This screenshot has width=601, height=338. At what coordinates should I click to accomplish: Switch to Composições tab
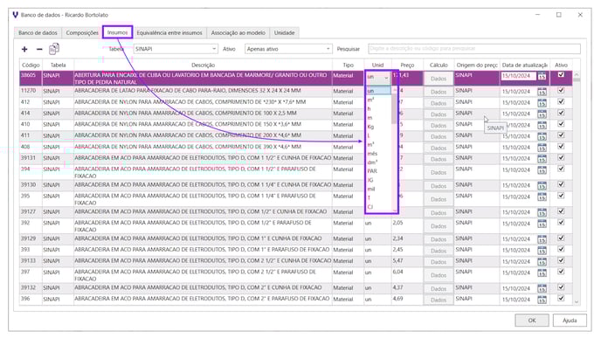[82, 33]
